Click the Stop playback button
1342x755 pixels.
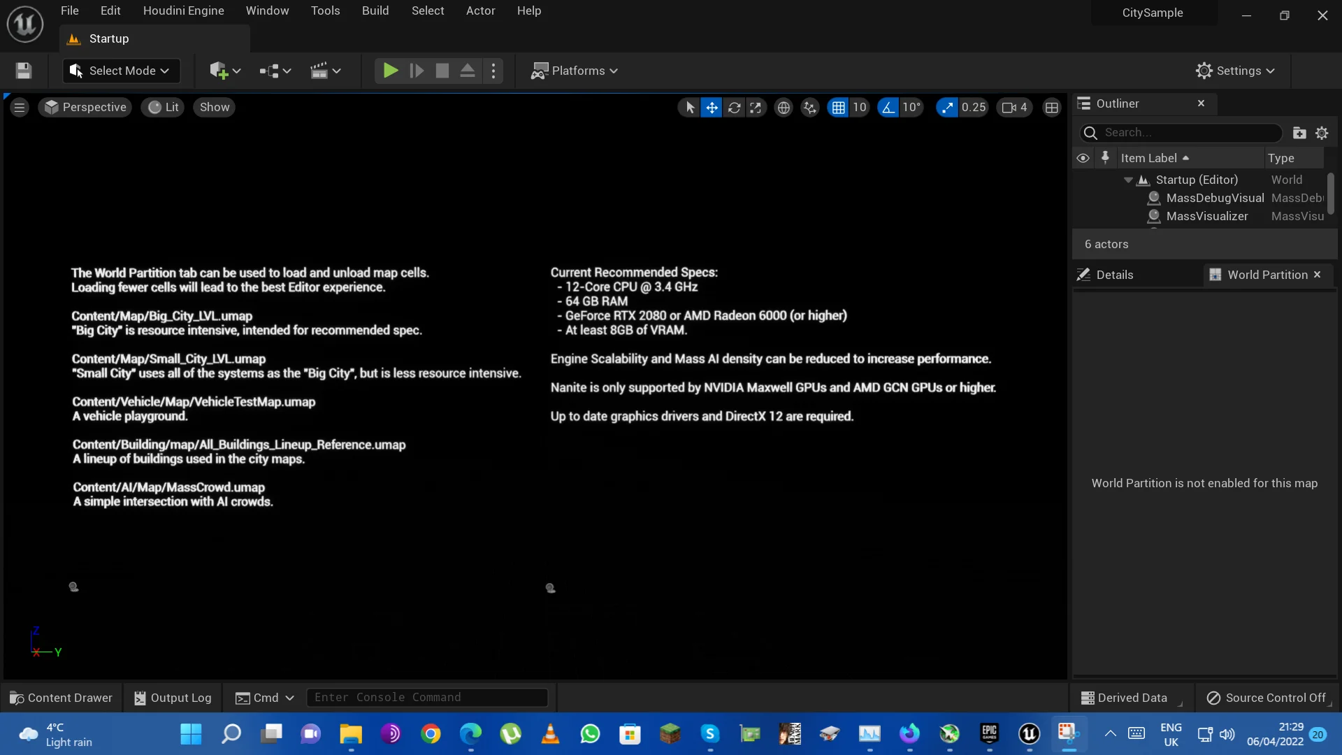coord(442,71)
